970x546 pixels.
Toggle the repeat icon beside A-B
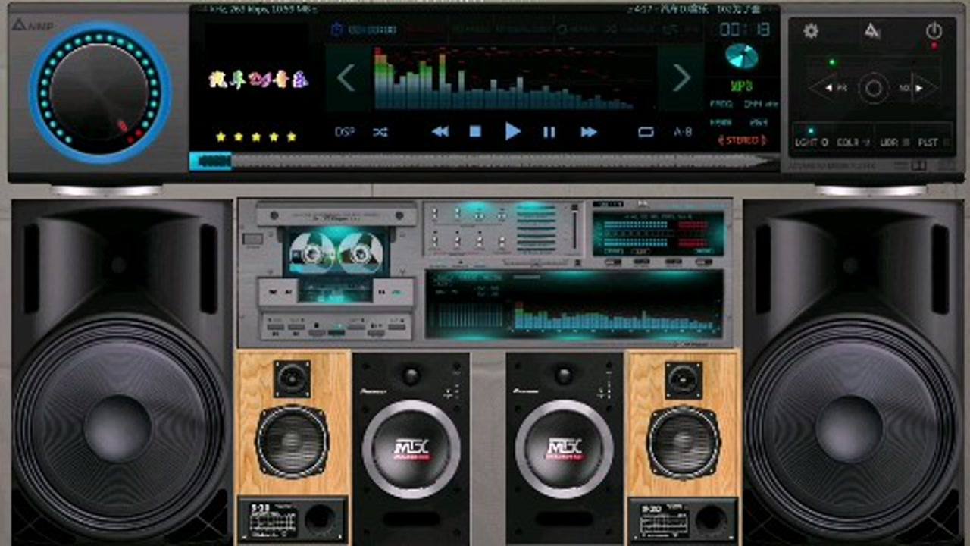tap(646, 132)
